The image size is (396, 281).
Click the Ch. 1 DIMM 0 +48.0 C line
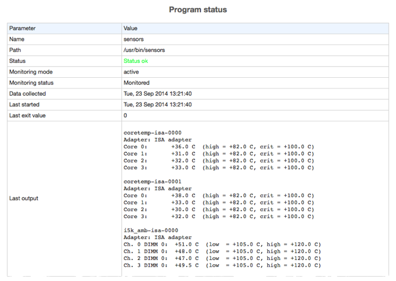point(222,251)
